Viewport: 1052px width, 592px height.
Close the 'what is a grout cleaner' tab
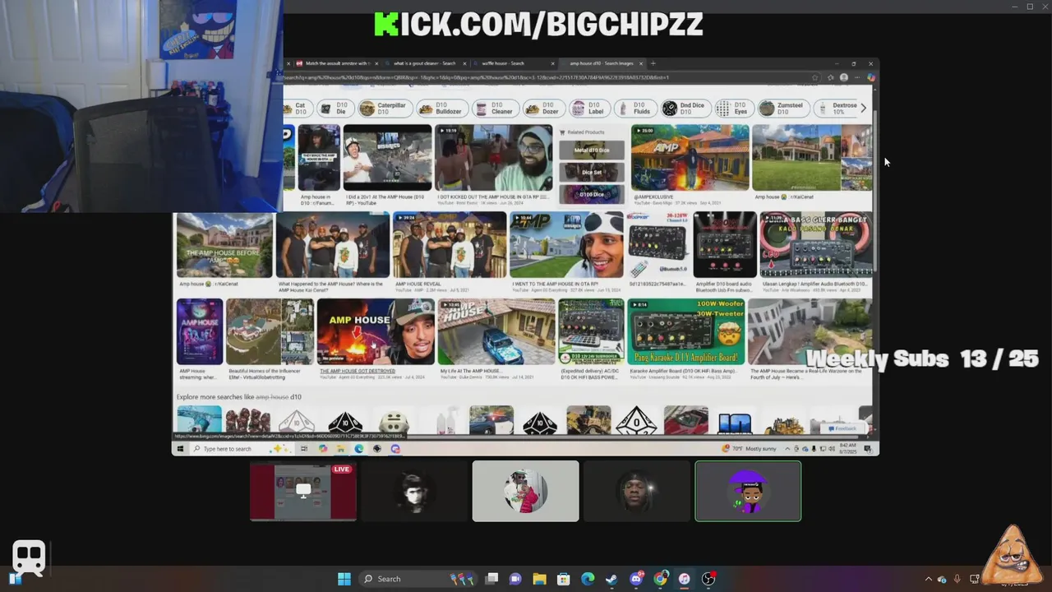pyautogui.click(x=464, y=63)
